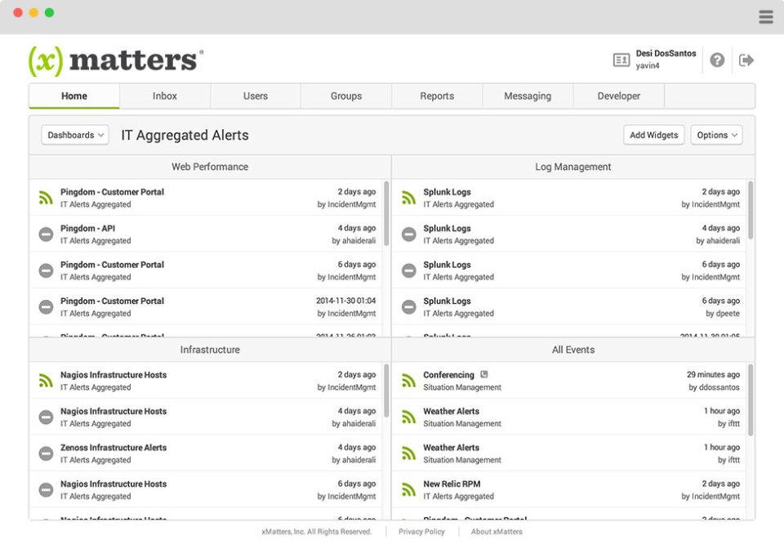784x558 pixels.
Task: Switch to the Messaging tab
Action: (x=528, y=96)
